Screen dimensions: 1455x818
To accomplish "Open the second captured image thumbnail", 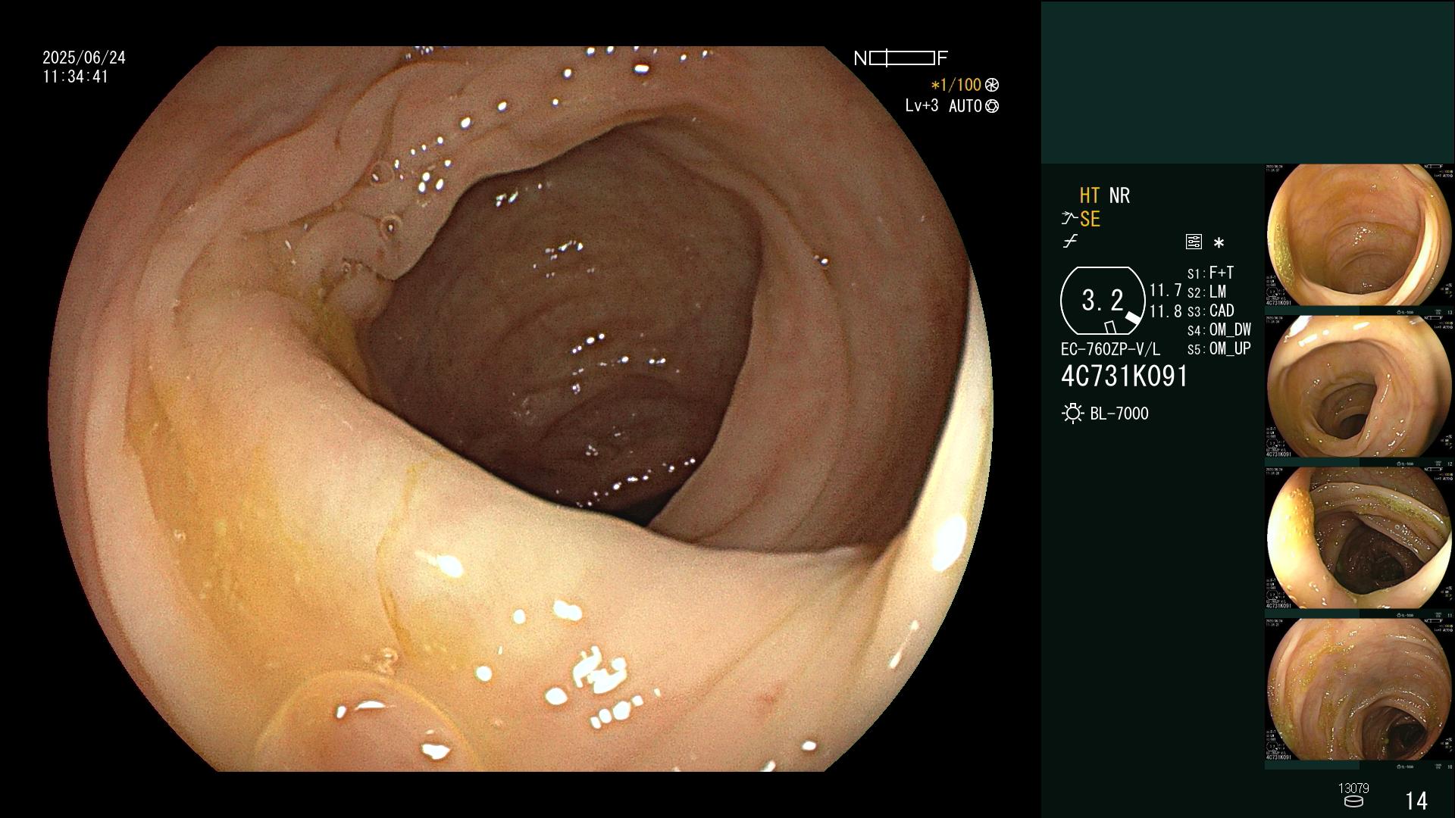I will pyautogui.click(x=1360, y=386).
